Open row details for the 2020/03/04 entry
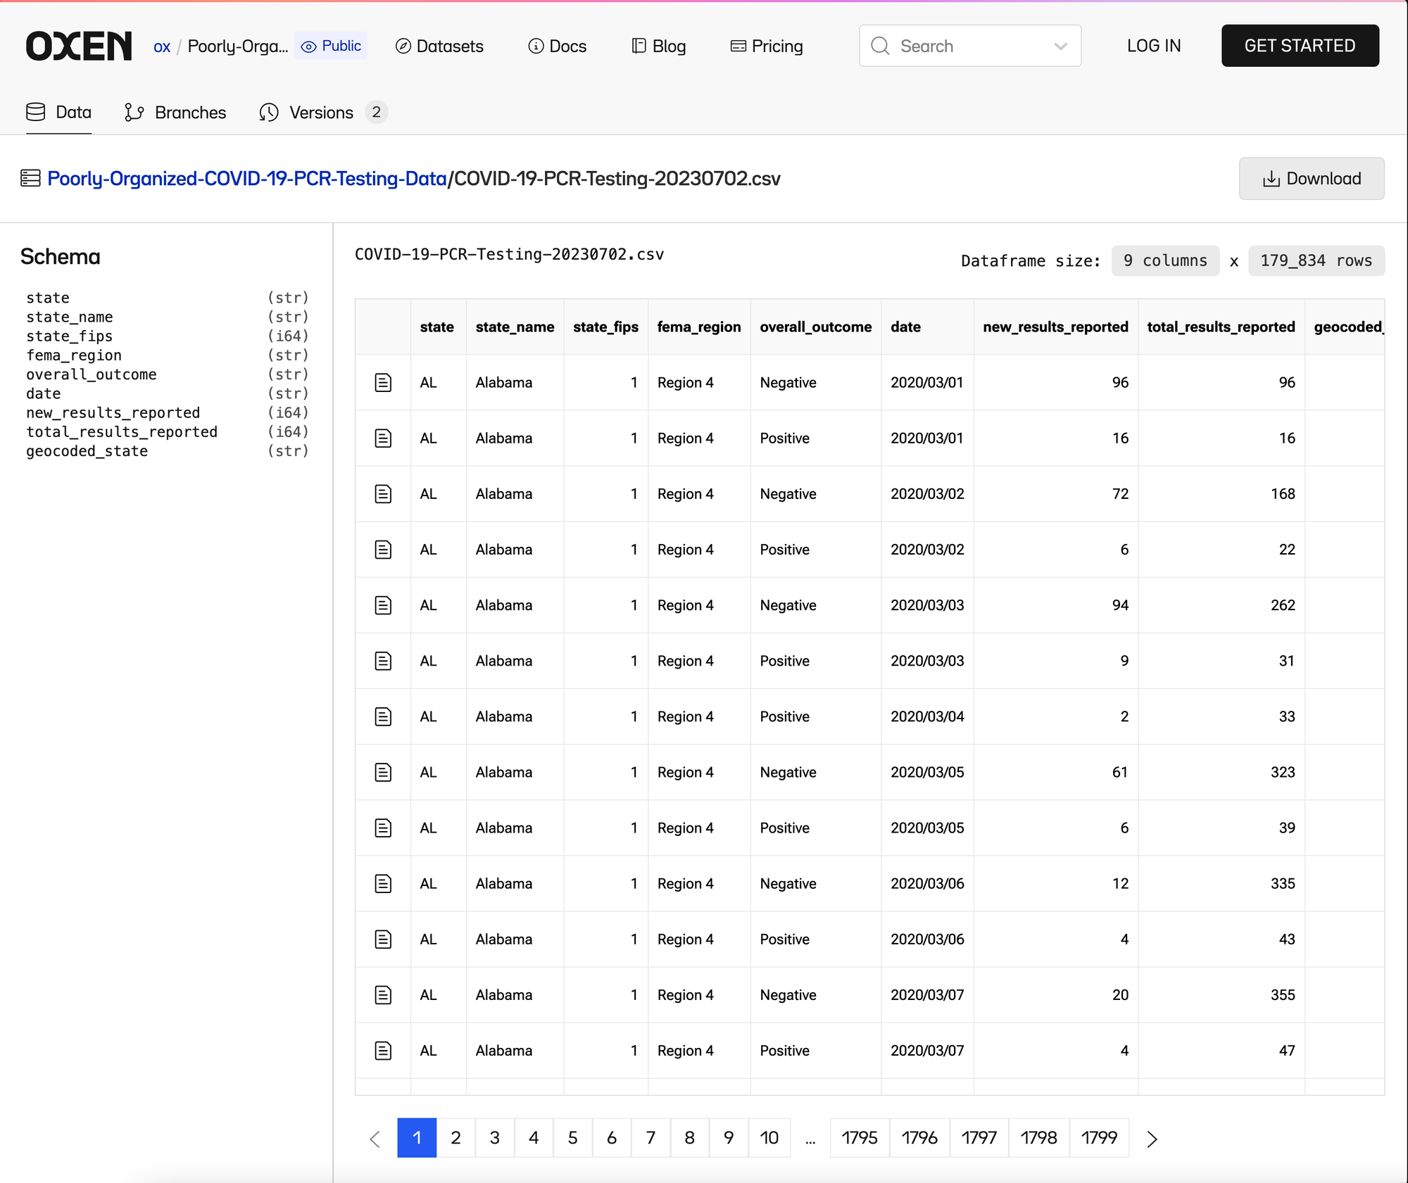1408x1183 pixels. [x=383, y=716]
